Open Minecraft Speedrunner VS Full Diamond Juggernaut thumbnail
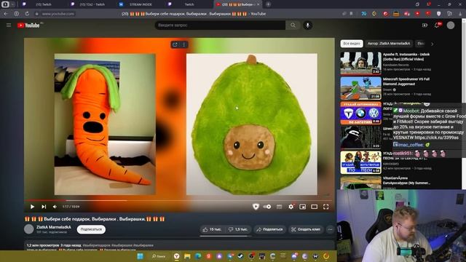 click(x=361, y=88)
